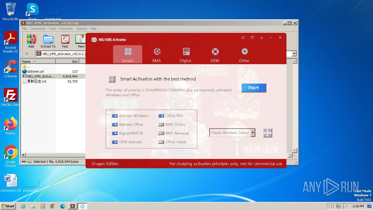The height and width of the screenshot is (210, 373).
Task: Expand the Check Windows Status dropdown
Action: 253,133
